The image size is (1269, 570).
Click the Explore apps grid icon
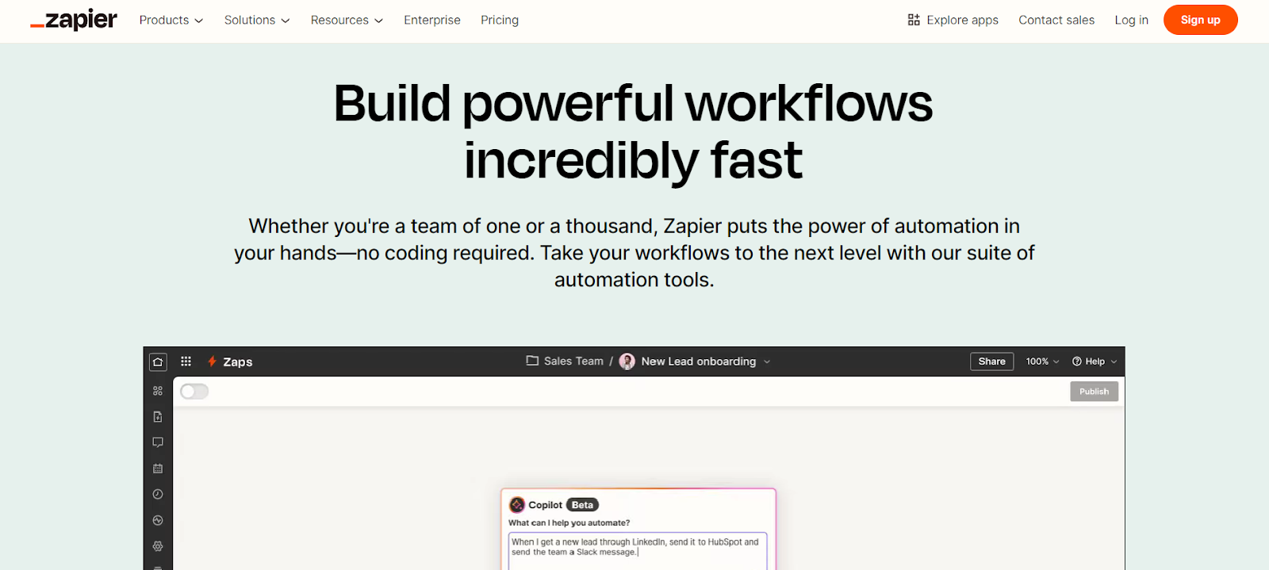pos(914,20)
